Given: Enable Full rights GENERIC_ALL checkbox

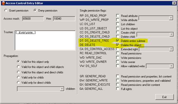Looking at the screenshot, I should [118, 89].
